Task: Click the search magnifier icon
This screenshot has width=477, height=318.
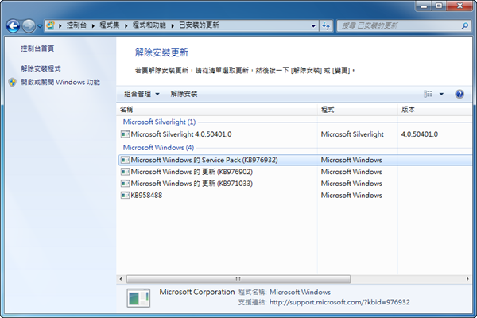Action: tap(464, 26)
